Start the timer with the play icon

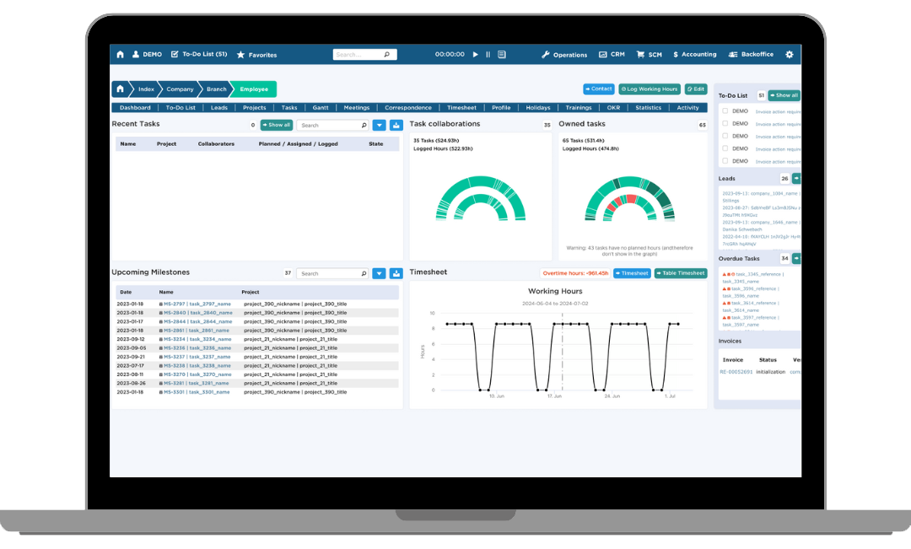pos(477,54)
